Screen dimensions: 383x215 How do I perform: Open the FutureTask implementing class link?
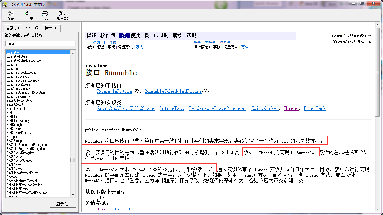coord(172,108)
